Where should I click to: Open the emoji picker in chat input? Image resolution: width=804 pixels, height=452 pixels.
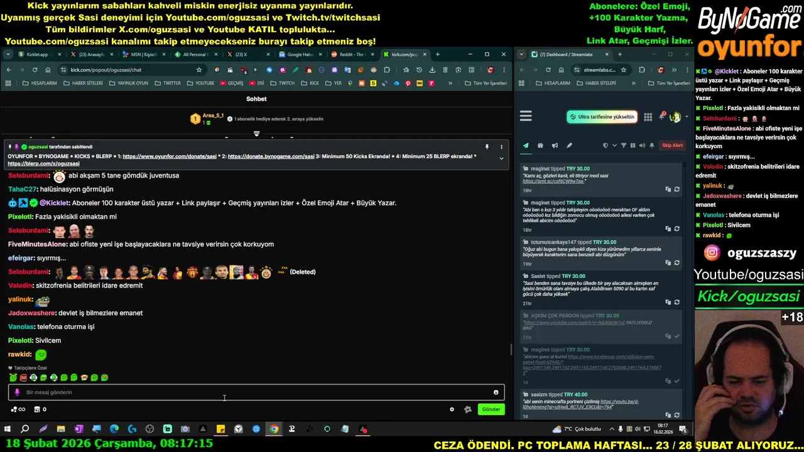pos(496,392)
